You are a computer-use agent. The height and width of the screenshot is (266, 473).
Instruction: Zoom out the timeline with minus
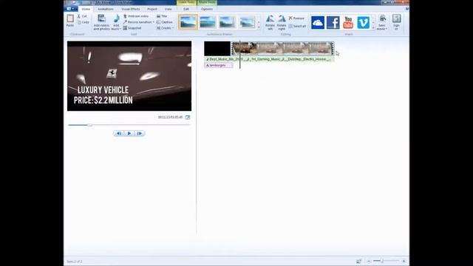pos(369,261)
